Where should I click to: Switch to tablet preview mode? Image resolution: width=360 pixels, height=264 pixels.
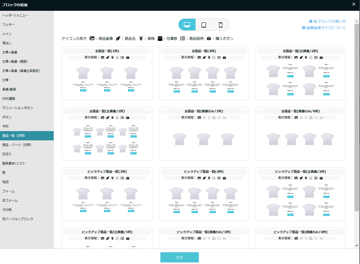click(x=204, y=25)
